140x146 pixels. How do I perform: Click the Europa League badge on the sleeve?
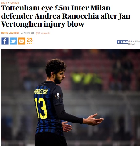[x=58, y=96]
